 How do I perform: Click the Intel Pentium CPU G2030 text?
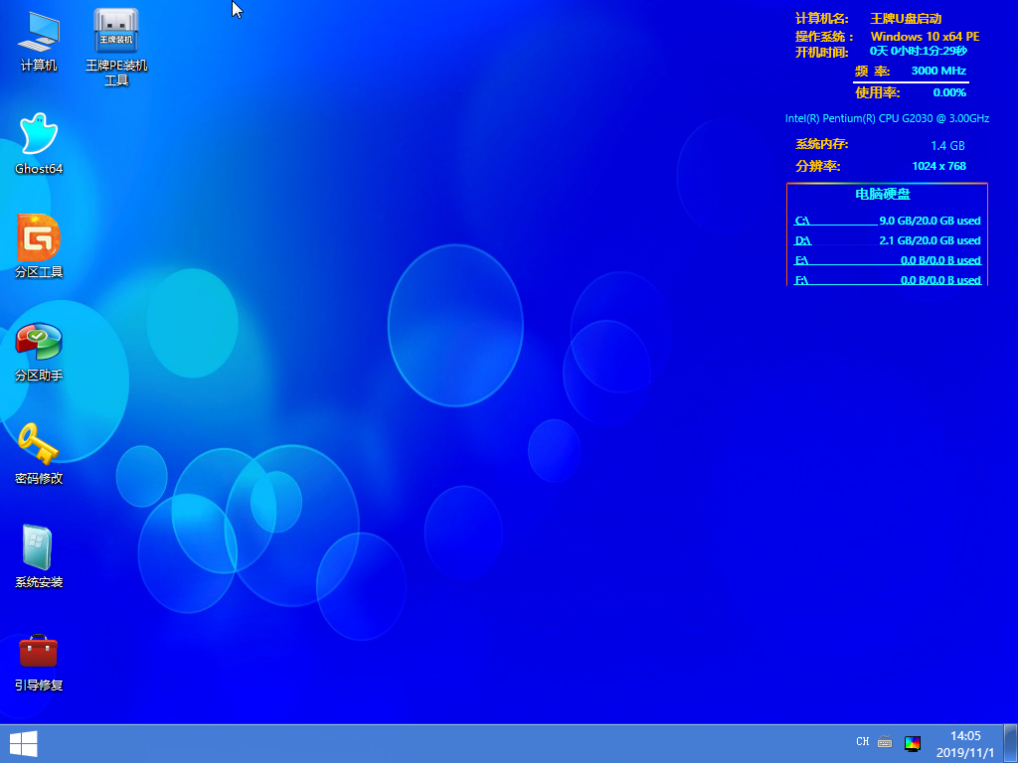click(x=887, y=119)
